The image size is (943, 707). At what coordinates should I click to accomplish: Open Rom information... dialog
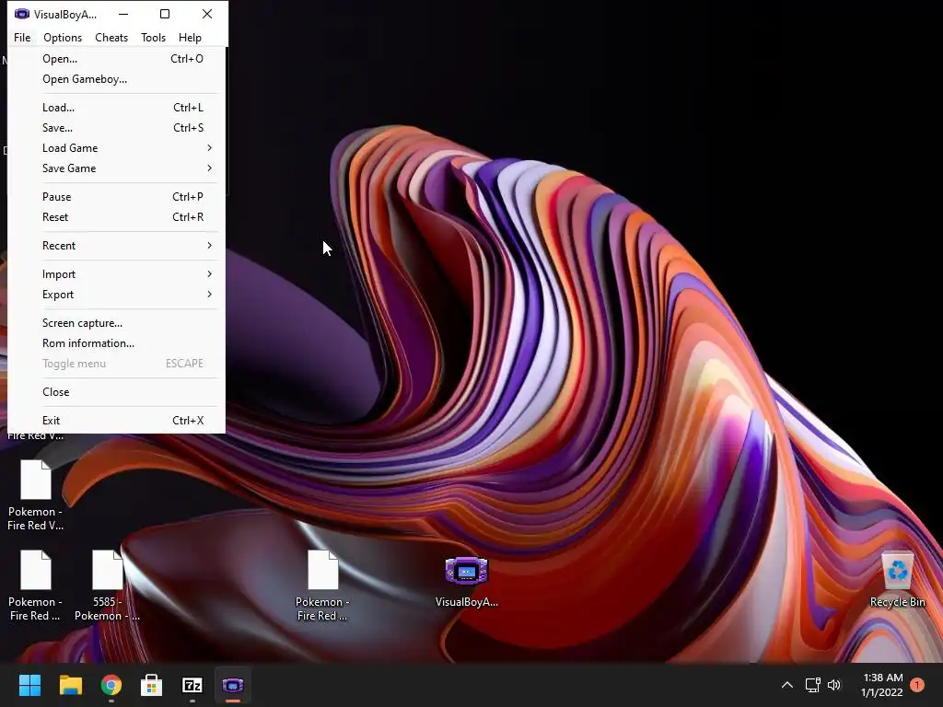point(117,343)
